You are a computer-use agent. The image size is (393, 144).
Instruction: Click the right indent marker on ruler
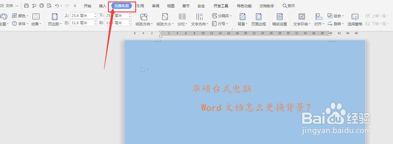pyautogui.click(x=329, y=35)
